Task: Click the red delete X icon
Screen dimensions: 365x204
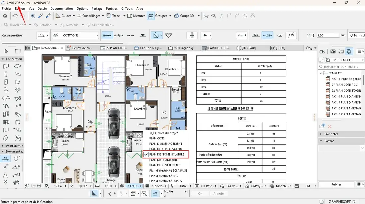Action: click(329, 127)
